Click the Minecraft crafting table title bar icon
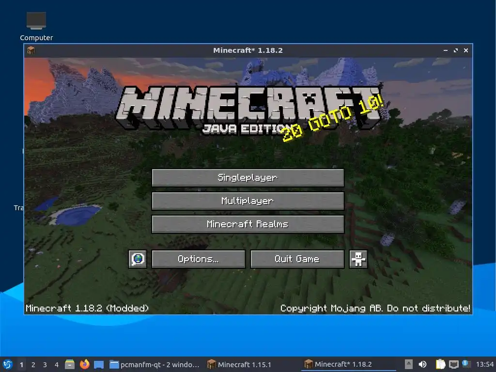 (x=31, y=50)
